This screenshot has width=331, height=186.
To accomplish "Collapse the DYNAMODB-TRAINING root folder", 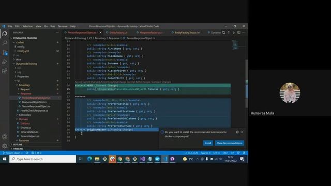I will (25, 38).
